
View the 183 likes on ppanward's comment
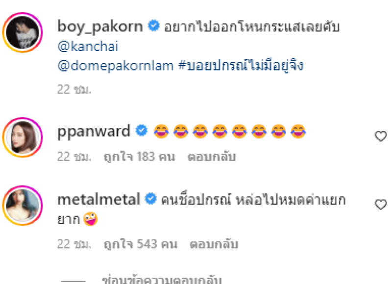(139, 157)
